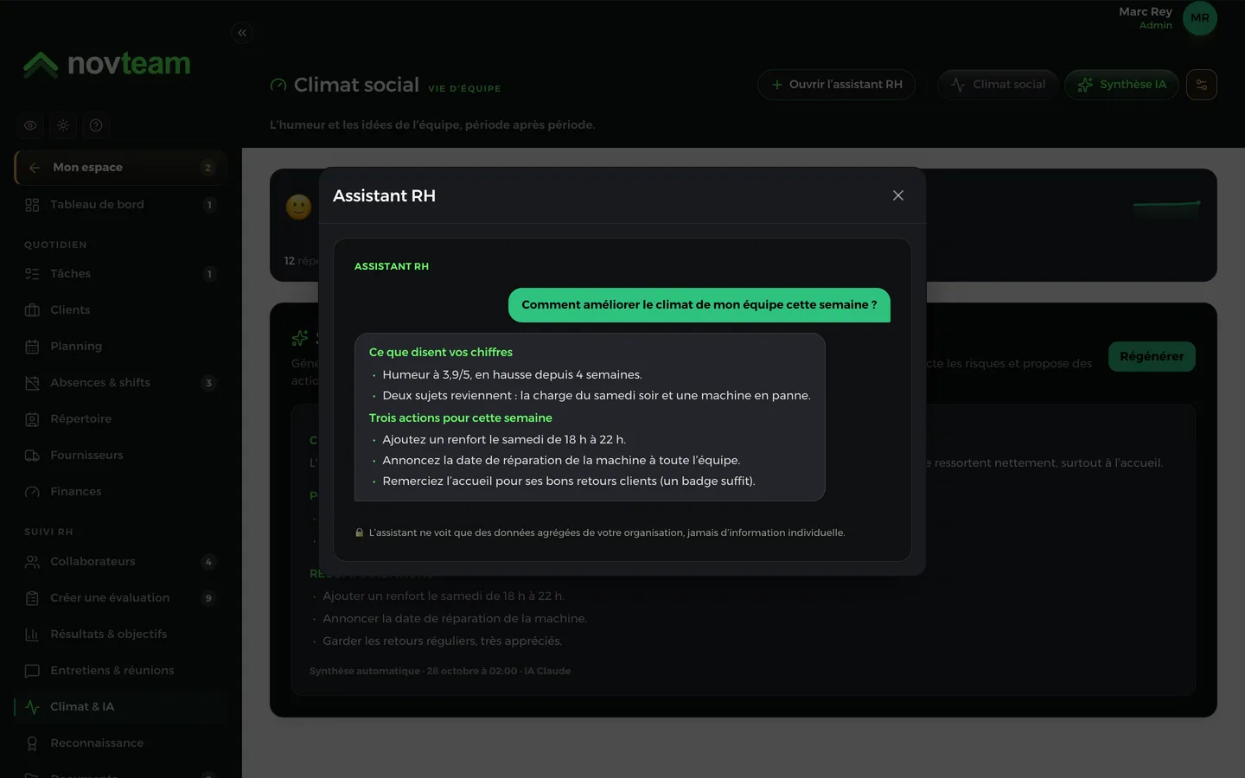Select the user question message bubble
This screenshot has height=778, width=1245.
coord(699,305)
